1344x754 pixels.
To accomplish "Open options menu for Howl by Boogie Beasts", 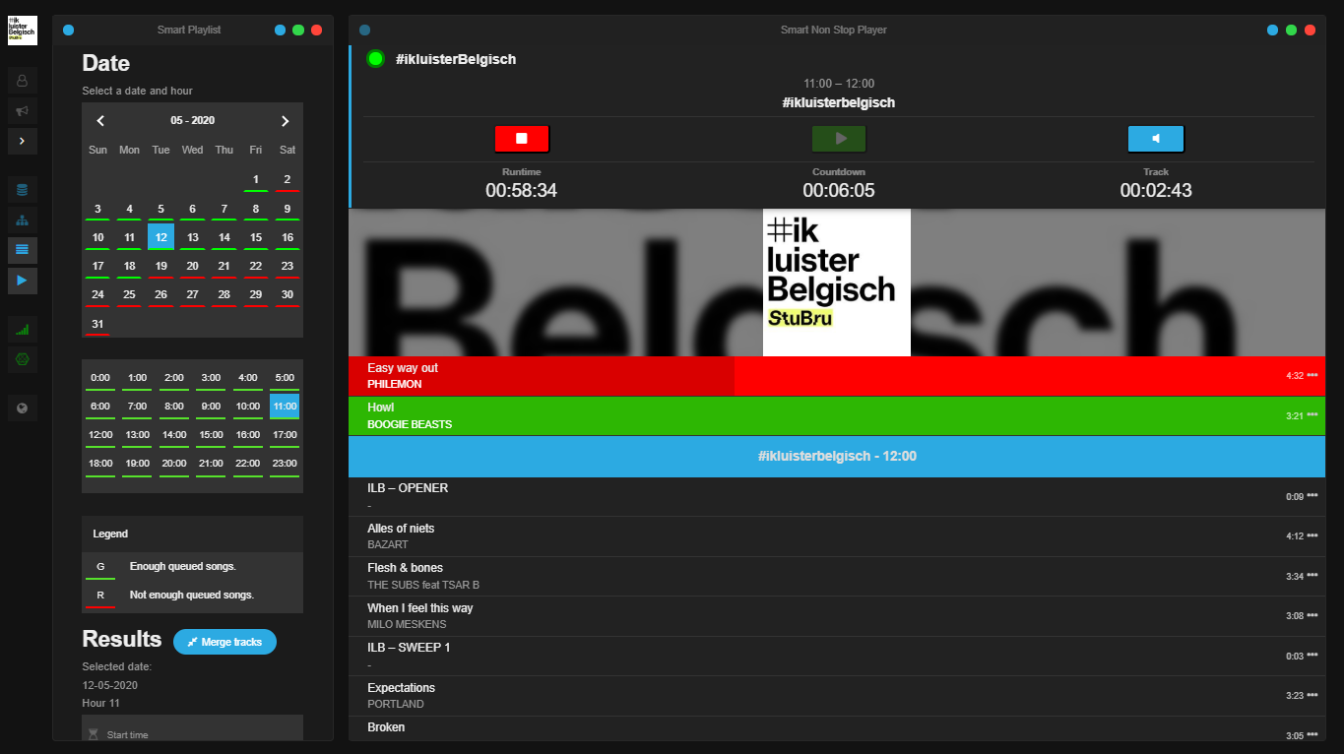I will click(x=1314, y=414).
